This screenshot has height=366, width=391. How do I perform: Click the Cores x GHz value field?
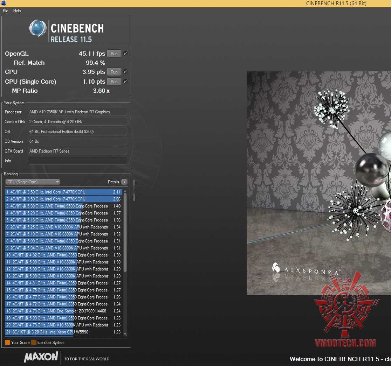[x=77, y=121]
